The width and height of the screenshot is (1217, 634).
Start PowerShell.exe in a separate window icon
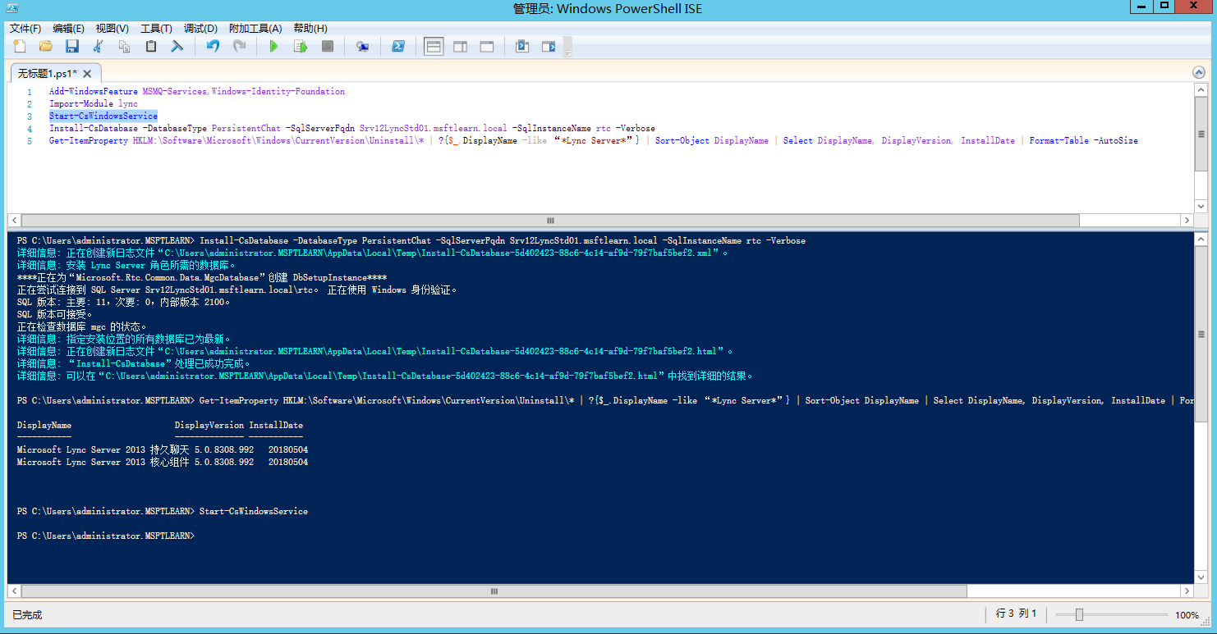point(397,47)
